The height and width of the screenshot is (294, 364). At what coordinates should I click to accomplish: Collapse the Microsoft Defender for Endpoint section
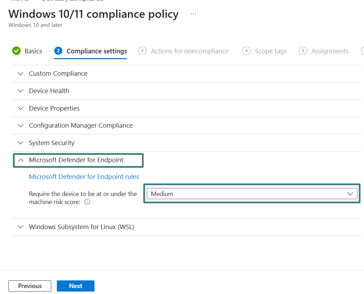pos(76,160)
